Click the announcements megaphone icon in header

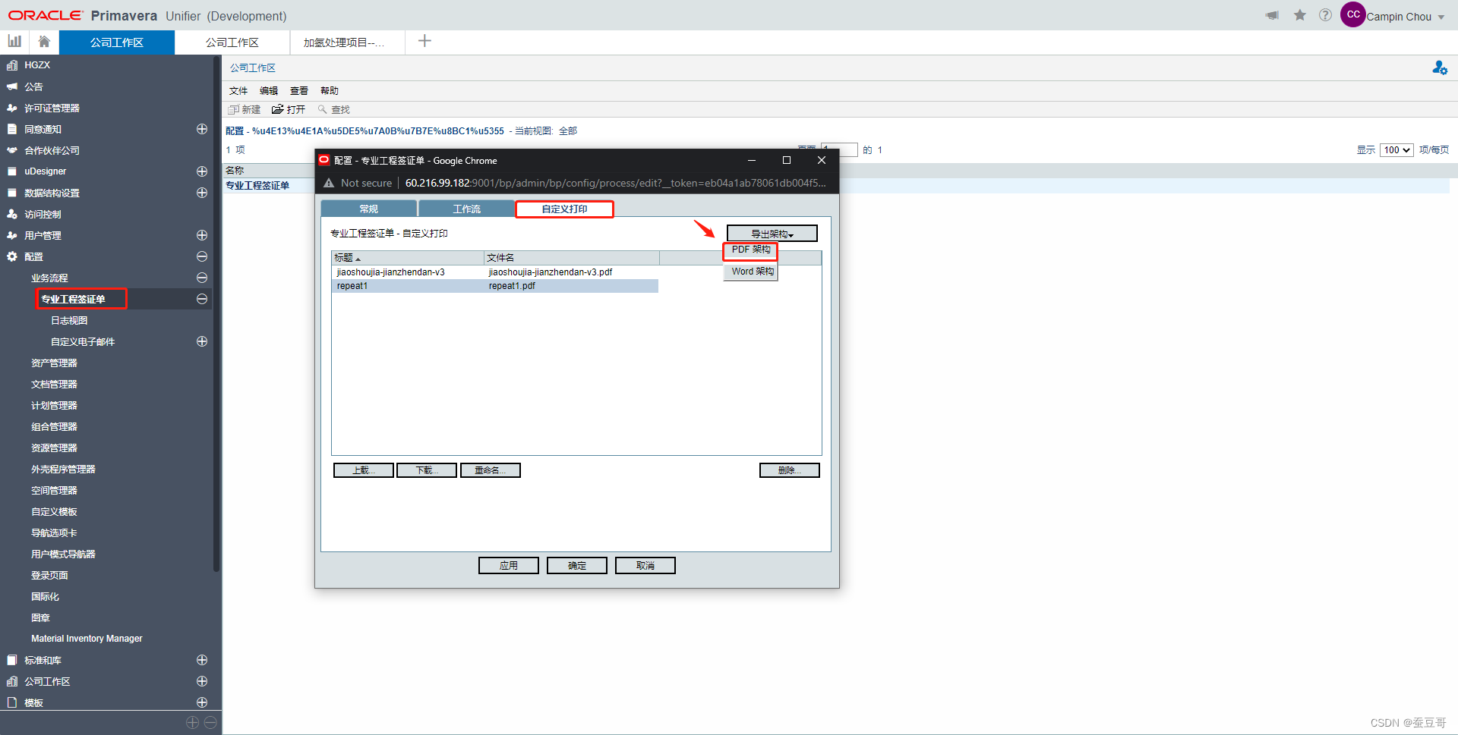tap(1272, 16)
